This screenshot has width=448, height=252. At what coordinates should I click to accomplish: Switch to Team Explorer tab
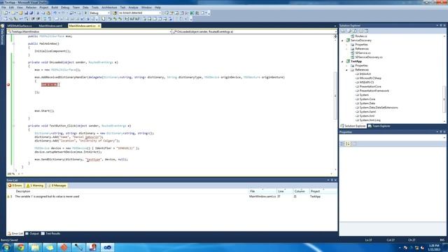tap(379, 126)
